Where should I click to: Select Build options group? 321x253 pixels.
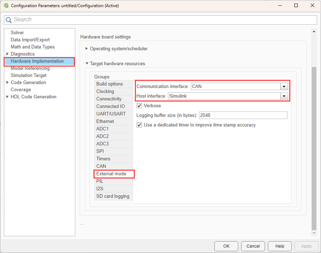click(109, 84)
